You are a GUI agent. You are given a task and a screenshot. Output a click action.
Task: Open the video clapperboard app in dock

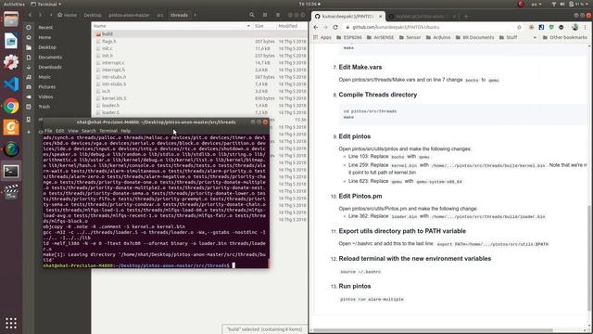point(10,192)
